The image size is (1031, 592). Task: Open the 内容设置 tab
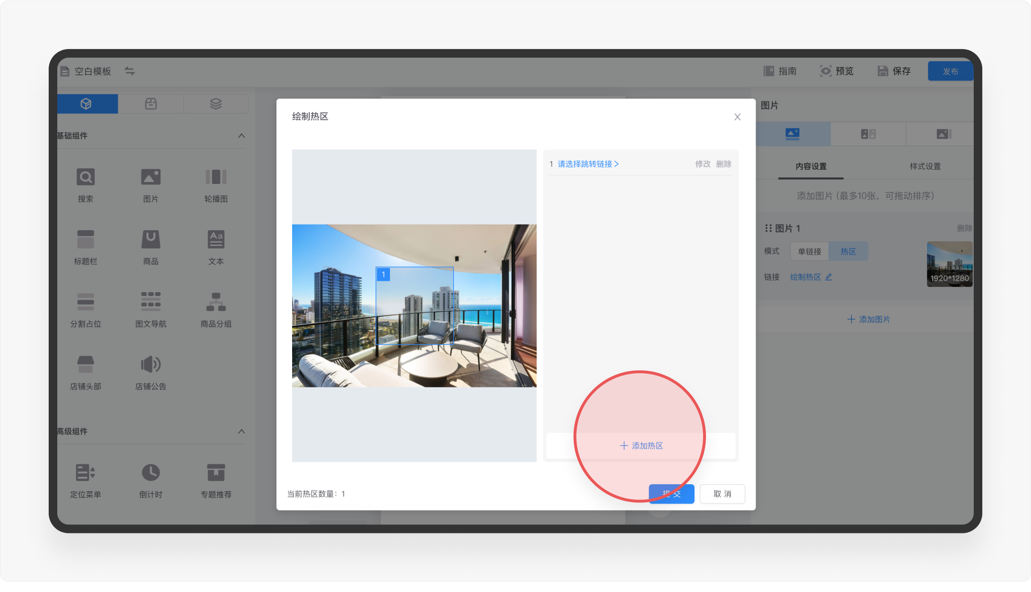point(811,166)
